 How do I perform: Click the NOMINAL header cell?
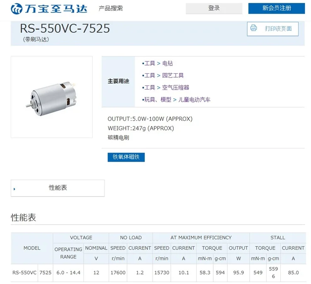pos(96,248)
